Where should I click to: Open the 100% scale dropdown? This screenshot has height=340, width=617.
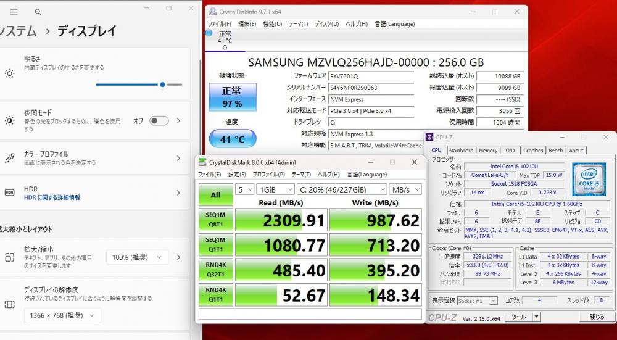138,257
